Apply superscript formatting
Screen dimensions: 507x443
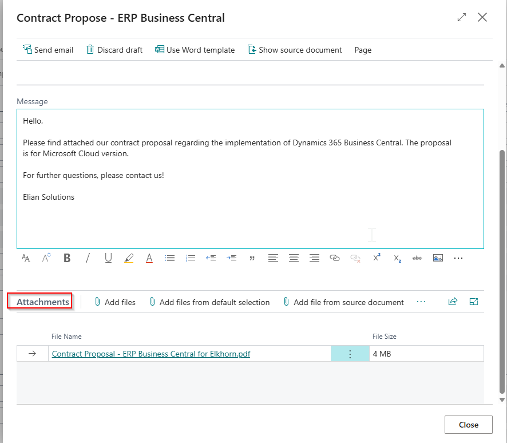pos(377,258)
